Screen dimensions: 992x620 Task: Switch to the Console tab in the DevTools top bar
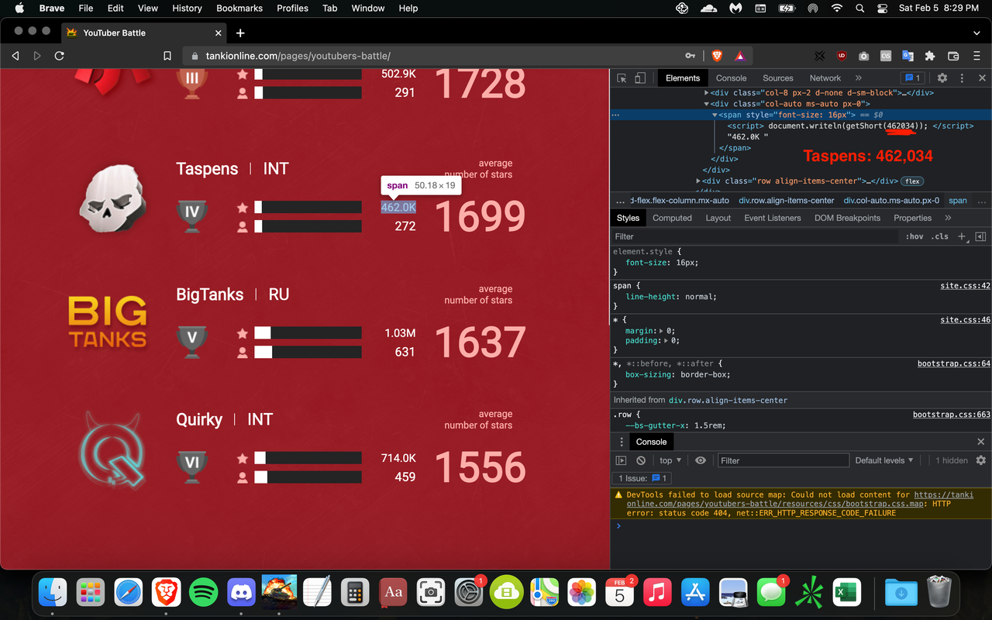point(731,78)
